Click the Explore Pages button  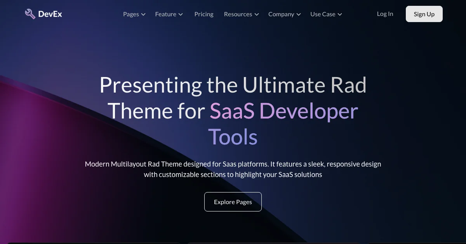pos(233,202)
